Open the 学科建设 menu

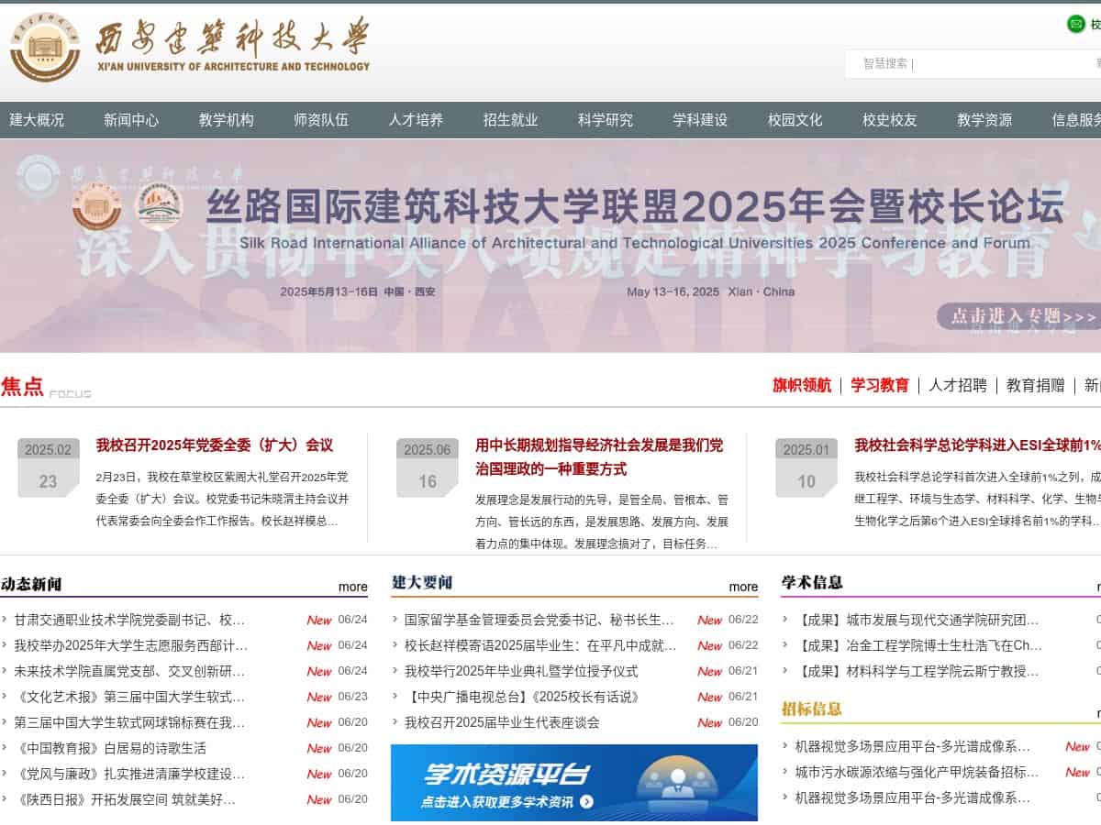[700, 120]
